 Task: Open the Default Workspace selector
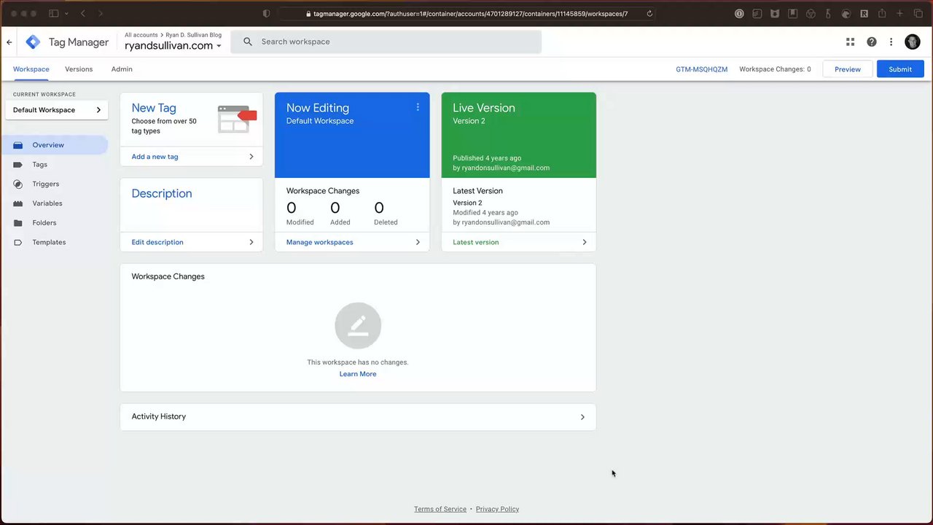coord(57,110)
